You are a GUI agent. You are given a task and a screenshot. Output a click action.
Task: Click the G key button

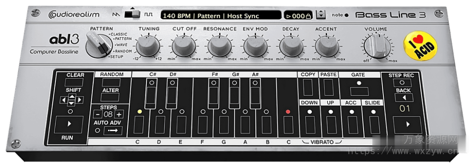[x=224, y=125]
